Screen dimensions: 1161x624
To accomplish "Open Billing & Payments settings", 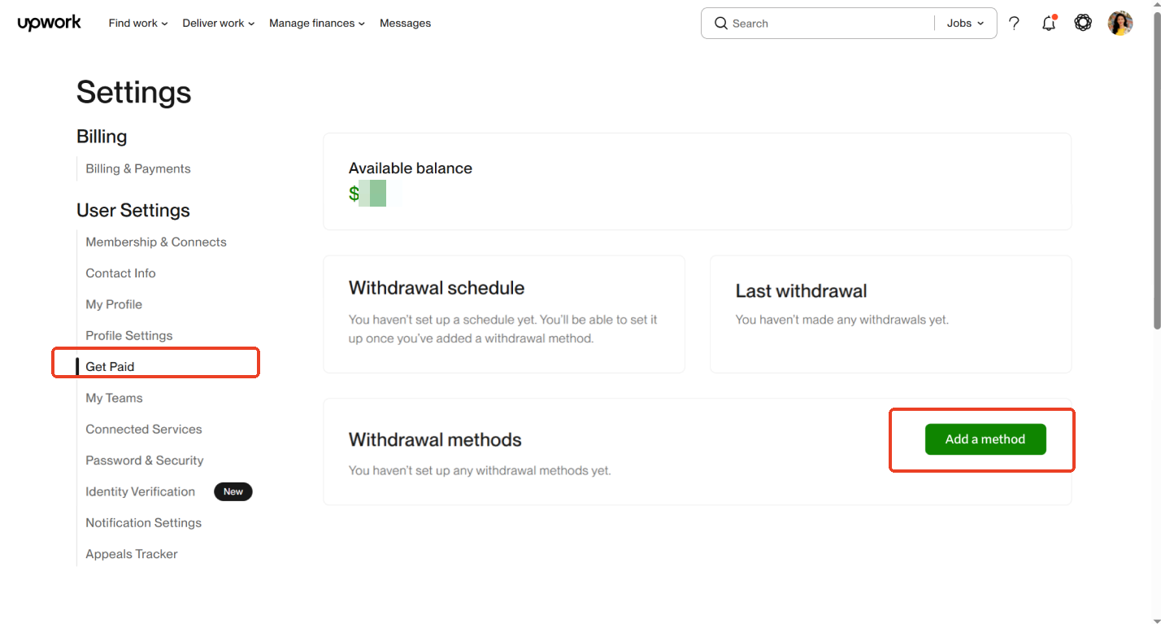I will (138, 168).
